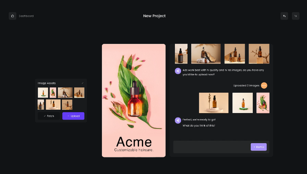Click the Acme ad preview canvas
Screen dimensions: 307x174
[x=134, y=100]
